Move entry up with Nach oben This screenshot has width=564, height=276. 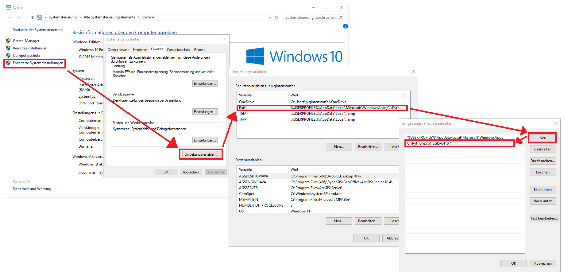543,190
